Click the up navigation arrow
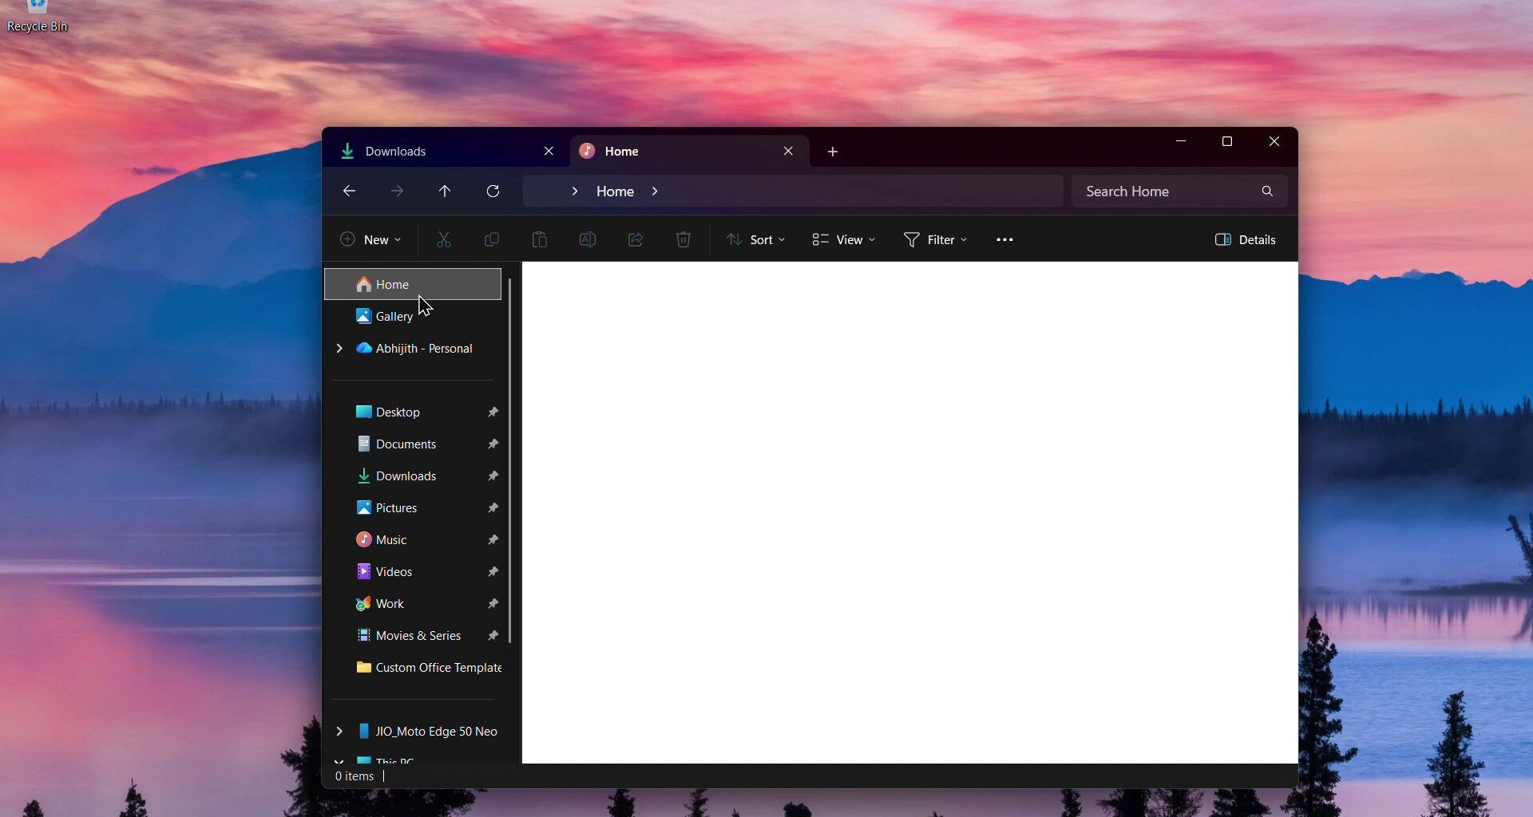 446,191
